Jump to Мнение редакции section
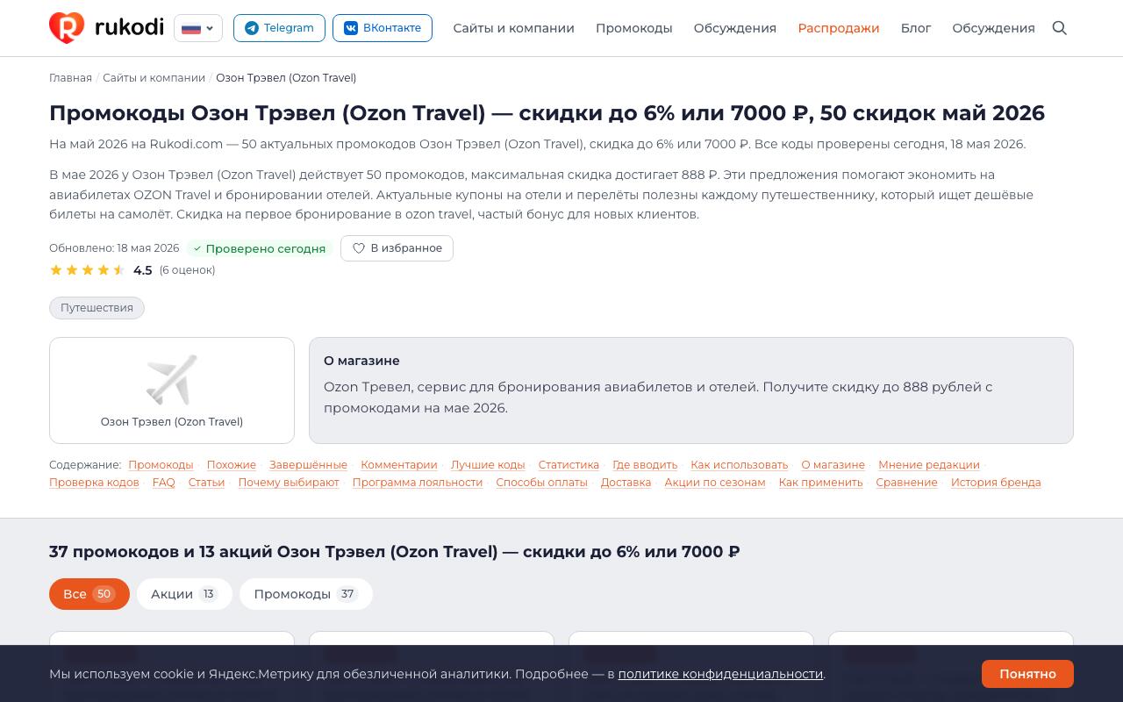Screen dimensions: 1123x702 (929, 465)
